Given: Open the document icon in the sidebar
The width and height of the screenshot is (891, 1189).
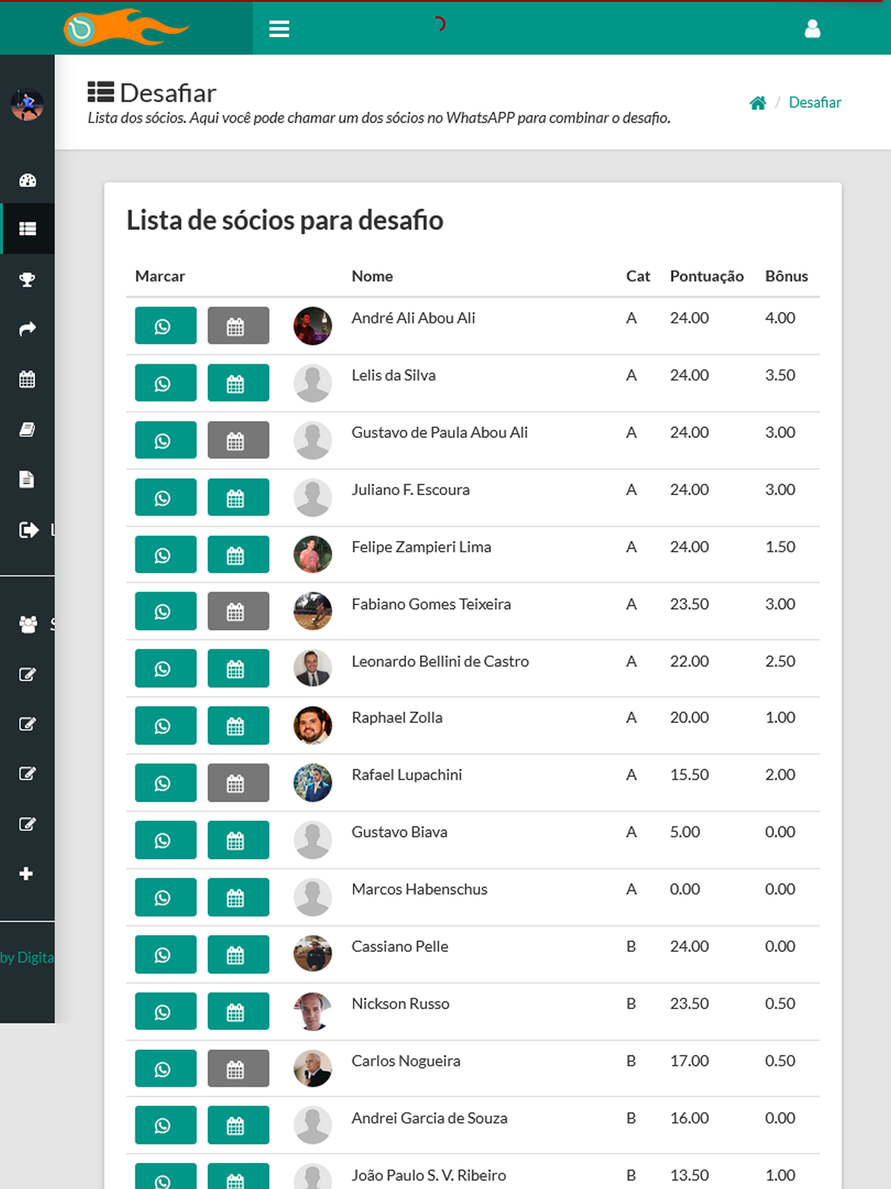Looking at the screenshot, I should point(27,479).
